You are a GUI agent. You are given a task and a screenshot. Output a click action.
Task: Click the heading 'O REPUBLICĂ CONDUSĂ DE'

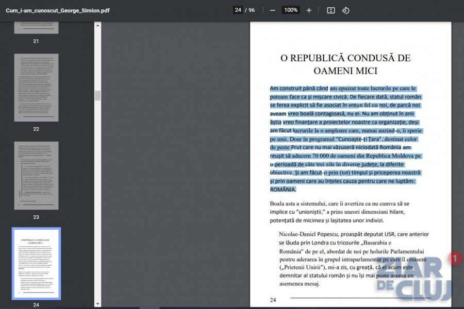tap(345, 58)
